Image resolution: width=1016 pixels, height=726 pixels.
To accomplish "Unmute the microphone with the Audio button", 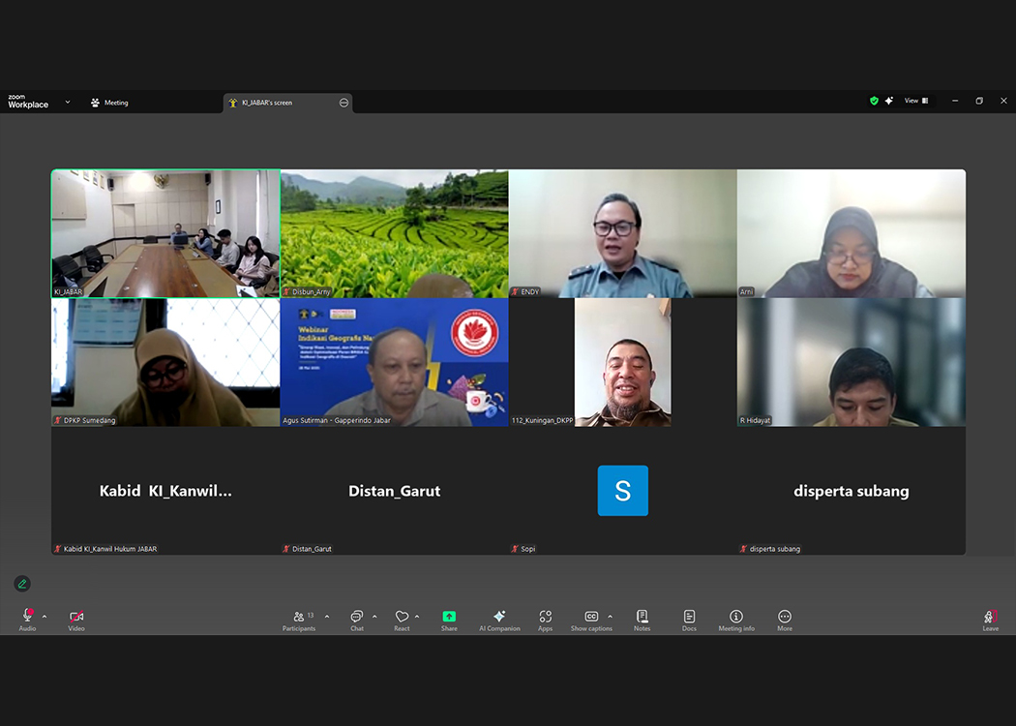I will pyautogui.click(x=27, y=620).
